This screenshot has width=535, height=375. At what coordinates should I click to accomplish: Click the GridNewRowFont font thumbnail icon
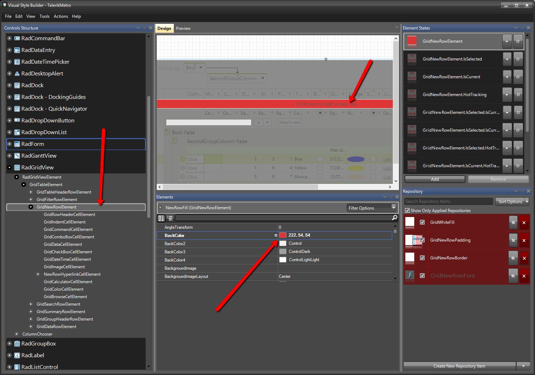410,275
